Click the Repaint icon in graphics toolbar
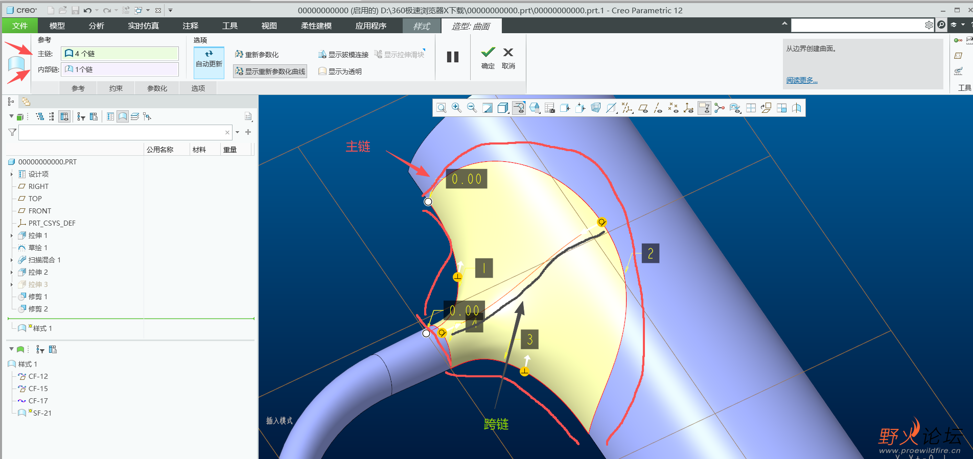This screenshot has width=973, height=459. (x=488, y=108)
